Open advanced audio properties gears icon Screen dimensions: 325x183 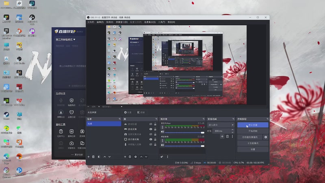[162, 157]
